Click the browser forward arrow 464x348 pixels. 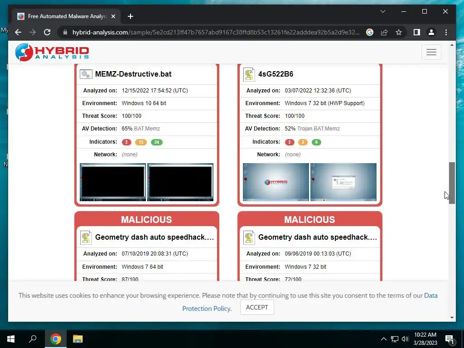33,32
